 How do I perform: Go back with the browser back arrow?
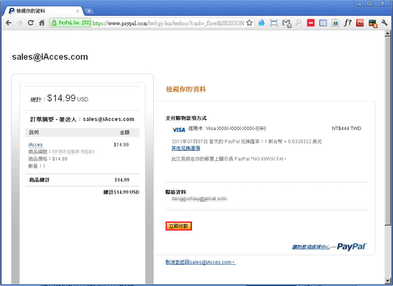8,23
